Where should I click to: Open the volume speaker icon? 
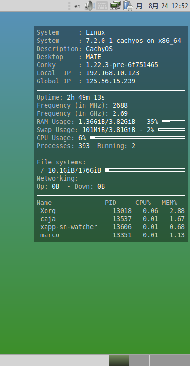pos(89,6)
